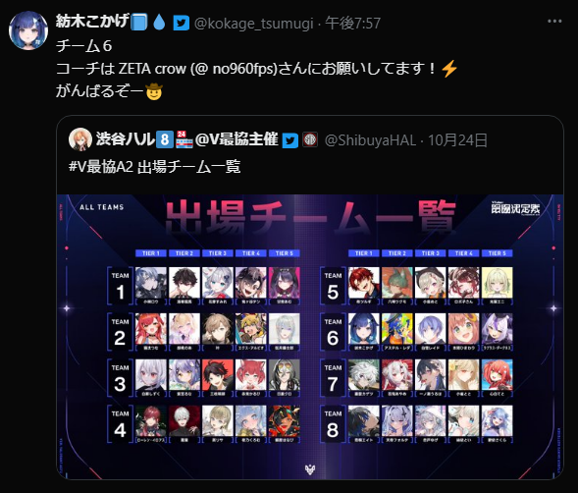Image resolution: width=578 pixels, height=493 pixels.
Task: Click 渋谷ハル's small profile avatar
Action: 80,139
